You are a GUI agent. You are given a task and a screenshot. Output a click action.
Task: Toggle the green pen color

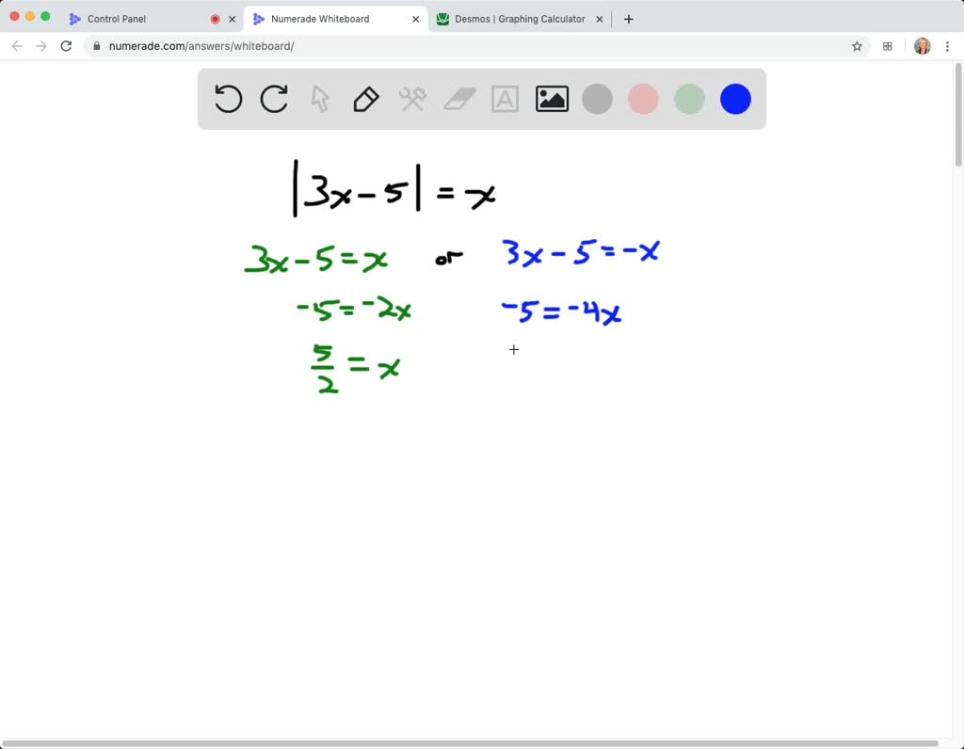pyautogui.click(x=689, y=98)
